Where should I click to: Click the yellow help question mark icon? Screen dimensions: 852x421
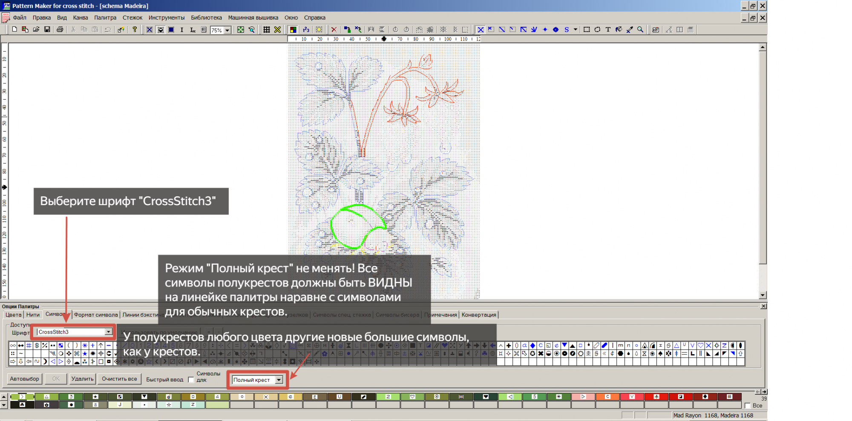point(135,29)
